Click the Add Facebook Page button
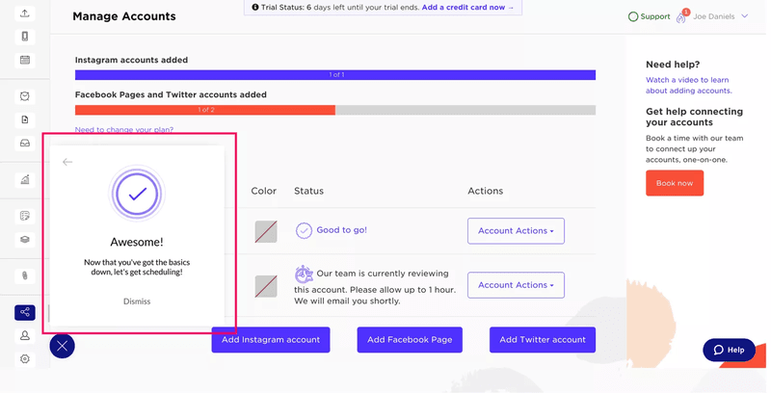The image size is (771, 393). point(410,340)
